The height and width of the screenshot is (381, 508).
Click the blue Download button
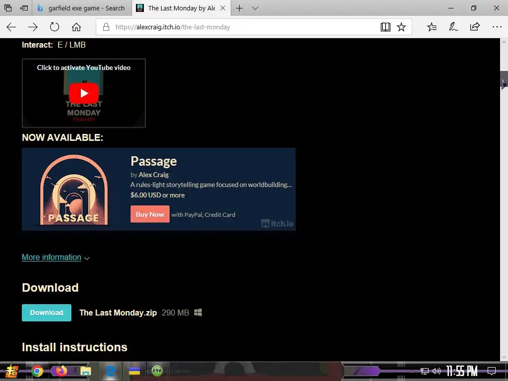[47, 313]
